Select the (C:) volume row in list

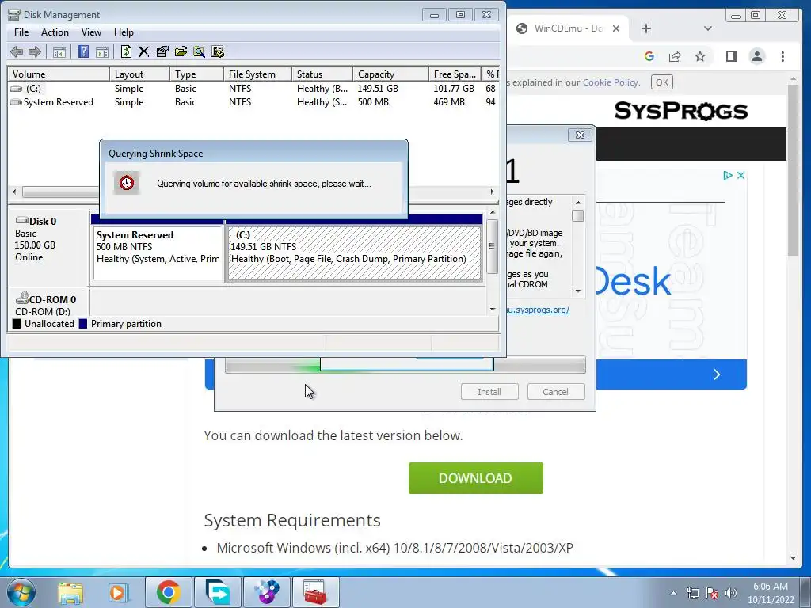tap(253, 89)
